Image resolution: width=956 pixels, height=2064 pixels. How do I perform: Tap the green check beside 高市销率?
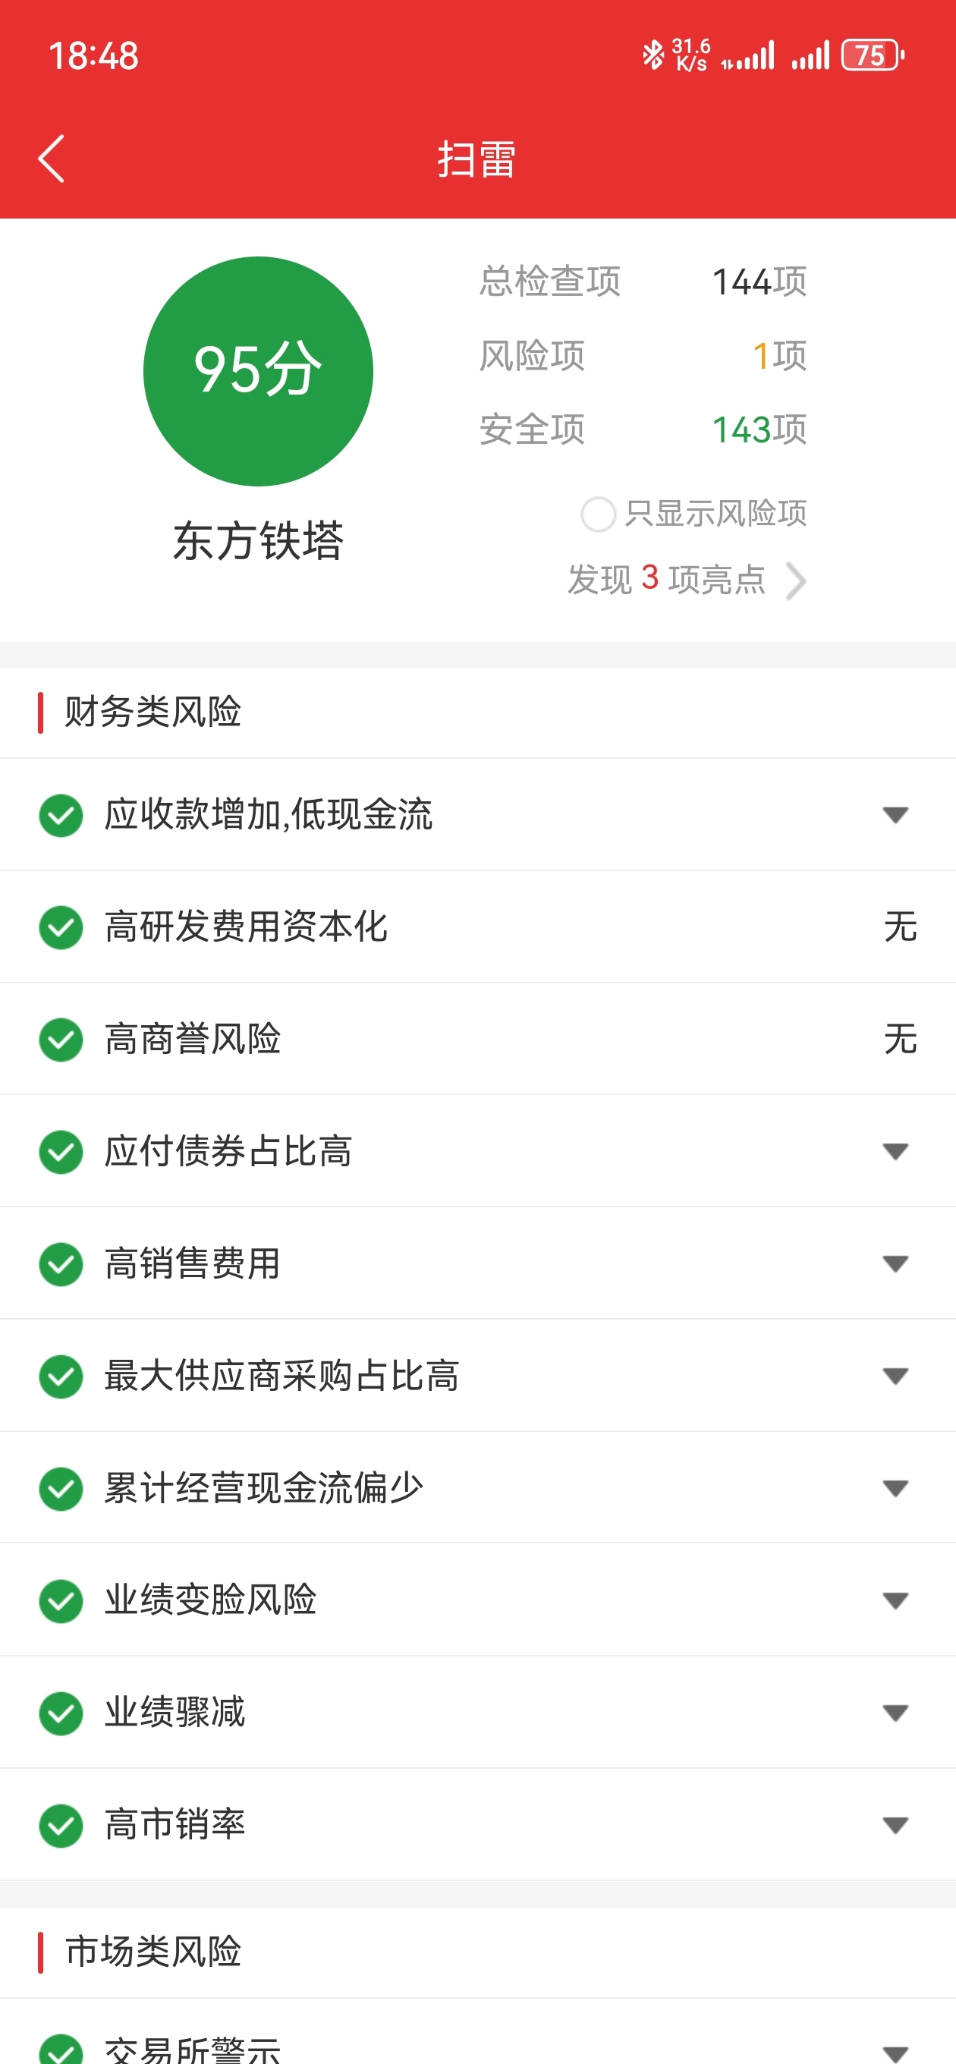tap(61, 1825)
